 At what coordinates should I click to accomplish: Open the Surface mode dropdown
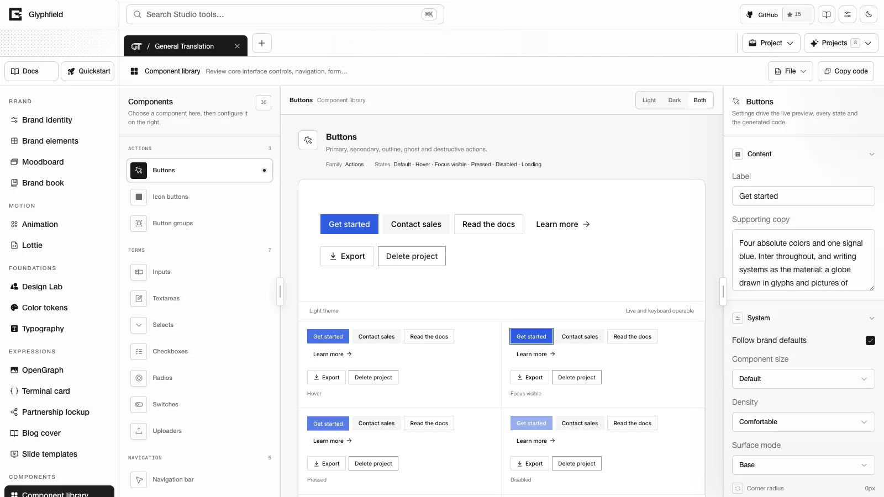click(x=803, y=465)
